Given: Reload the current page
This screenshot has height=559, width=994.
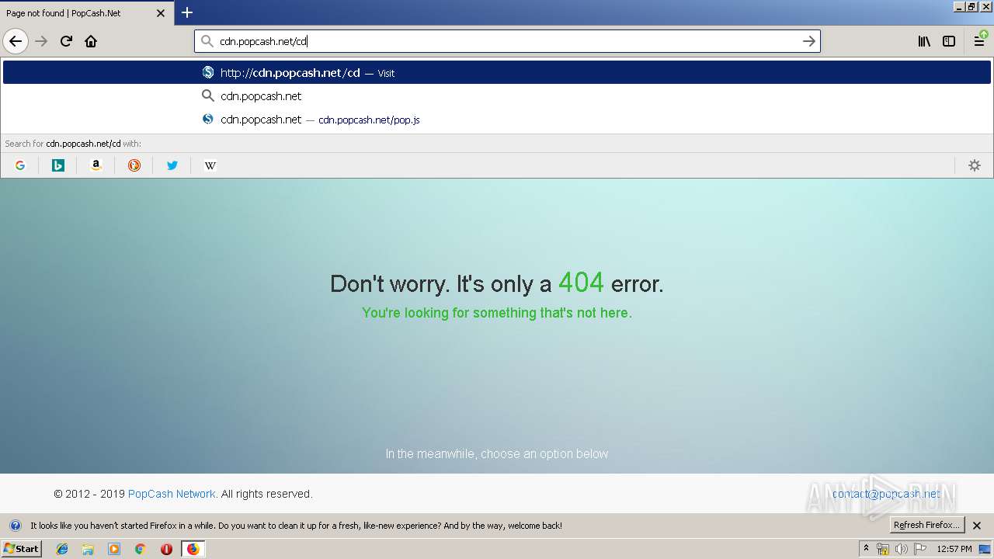Looking at the screenshot, I should 66,41.
